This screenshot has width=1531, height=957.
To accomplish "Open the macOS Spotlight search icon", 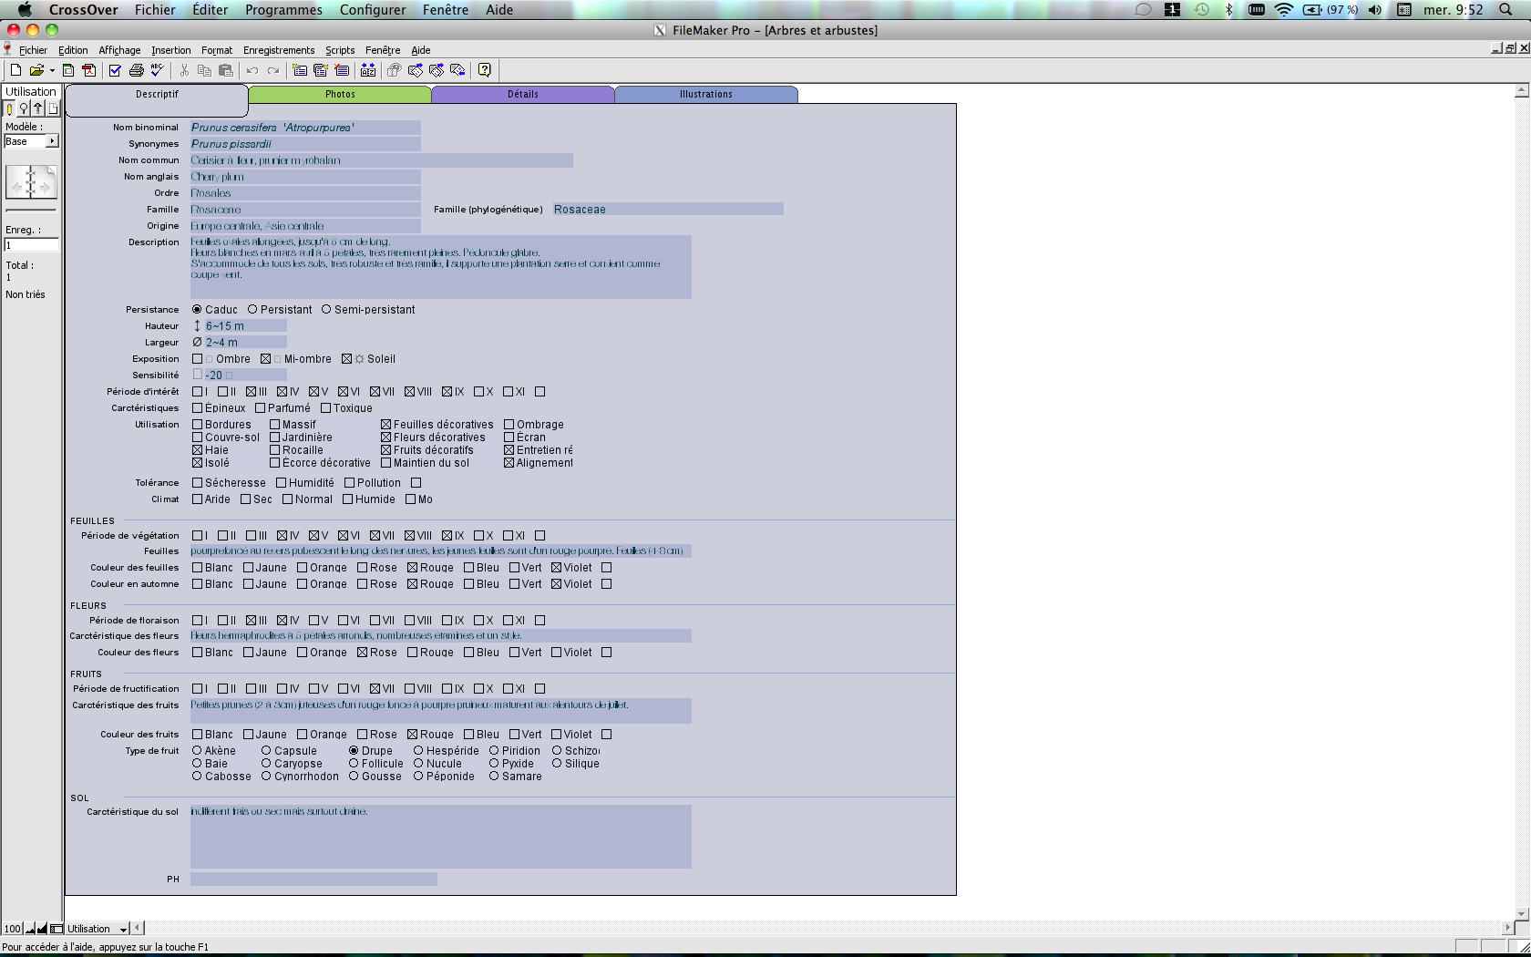I will (1506, 10).
